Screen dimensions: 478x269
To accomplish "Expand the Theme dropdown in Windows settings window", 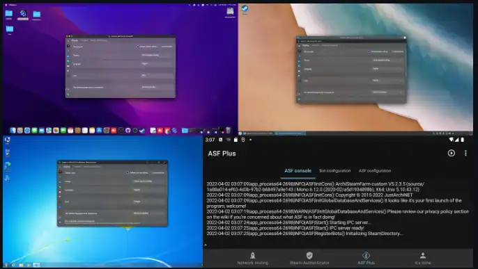I will pyautogui.click(x=149, y=181).
